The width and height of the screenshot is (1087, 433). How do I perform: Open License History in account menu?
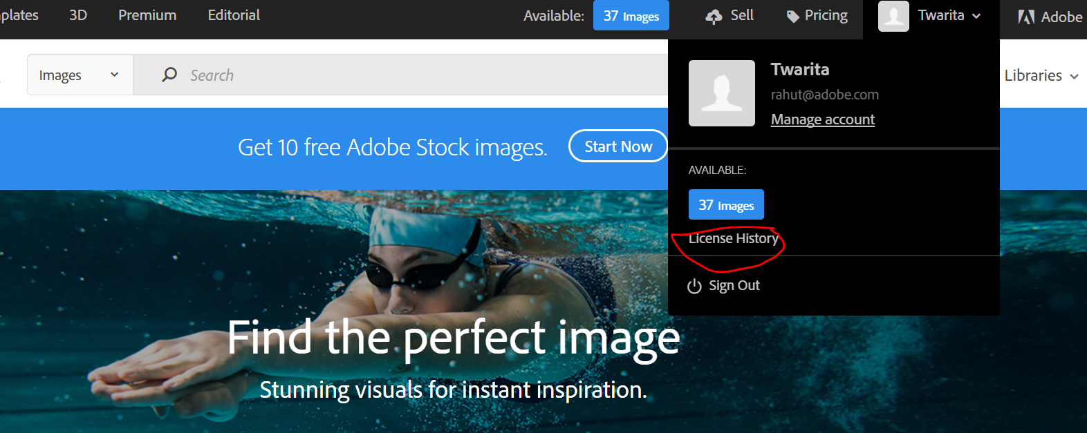coord(734,238)
